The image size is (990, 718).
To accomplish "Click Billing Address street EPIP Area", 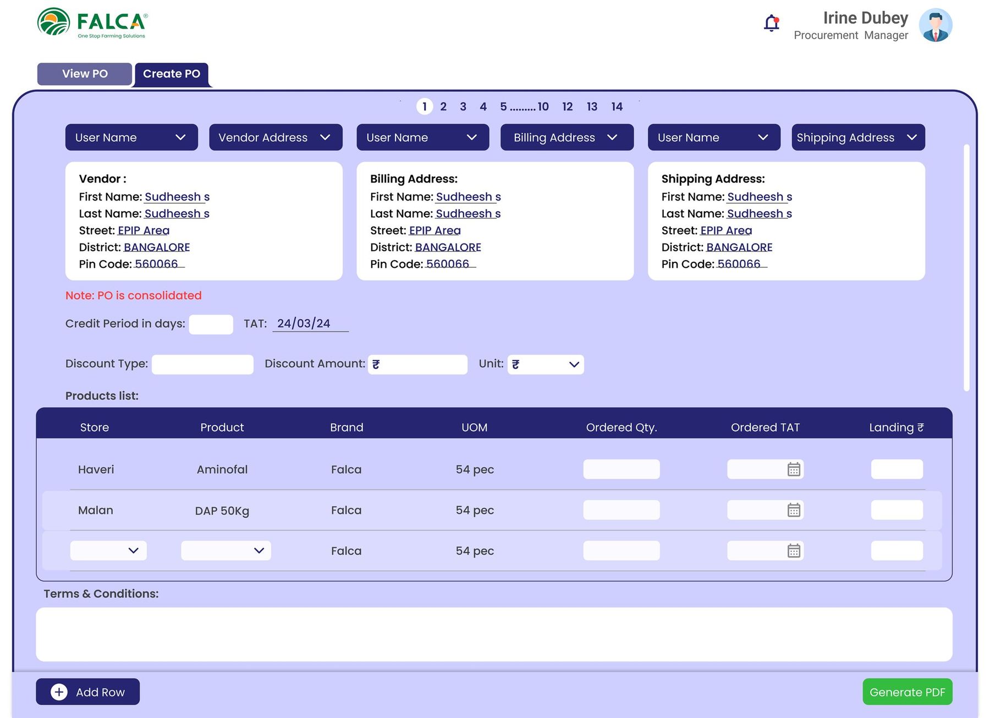I will tap(435, 230).
